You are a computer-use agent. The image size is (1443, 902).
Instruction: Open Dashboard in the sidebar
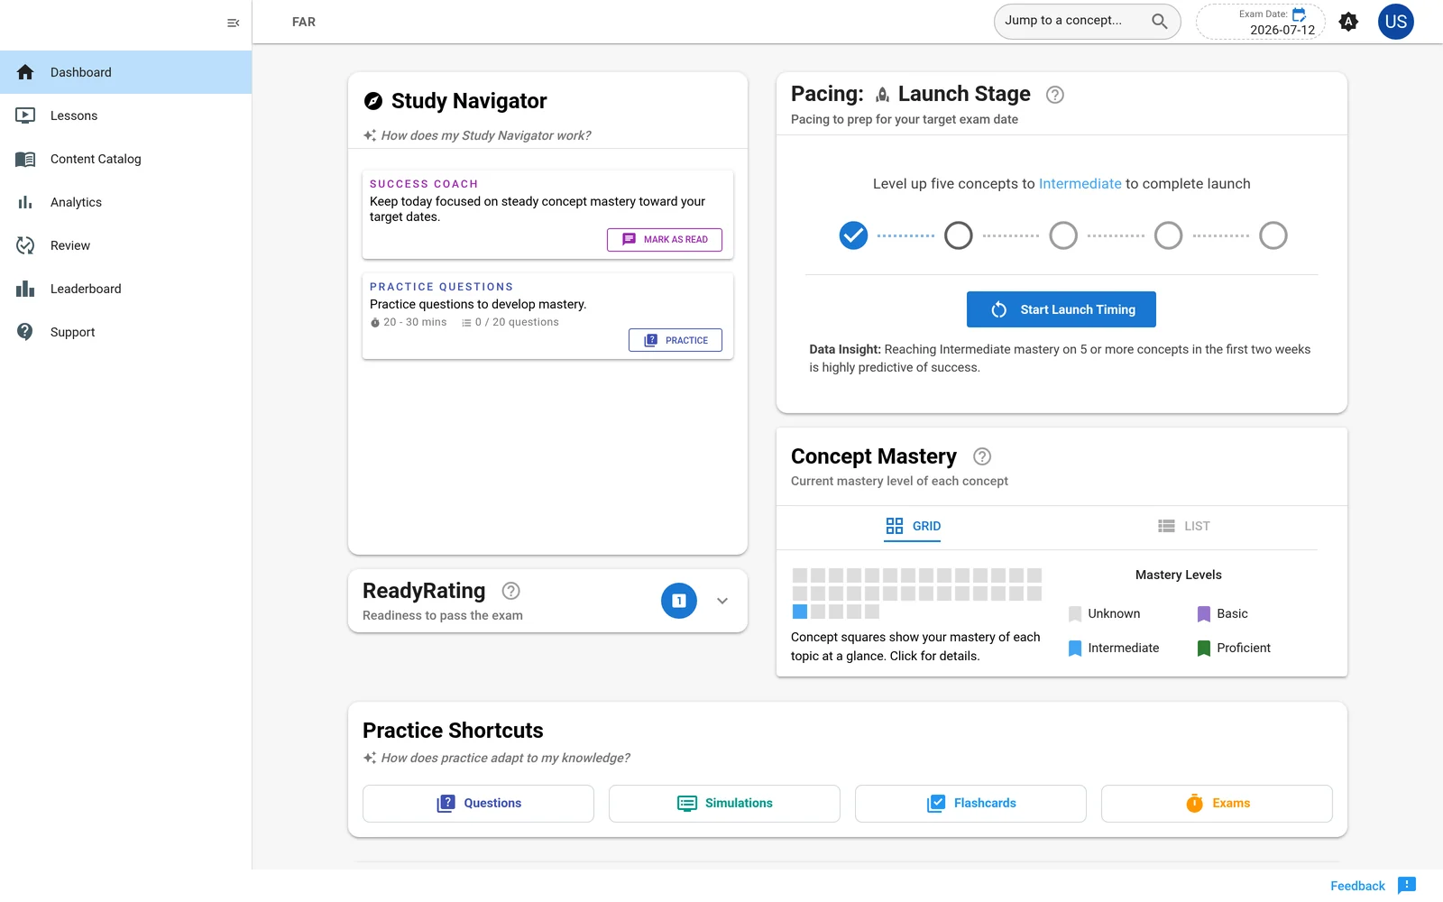point(125,72)
